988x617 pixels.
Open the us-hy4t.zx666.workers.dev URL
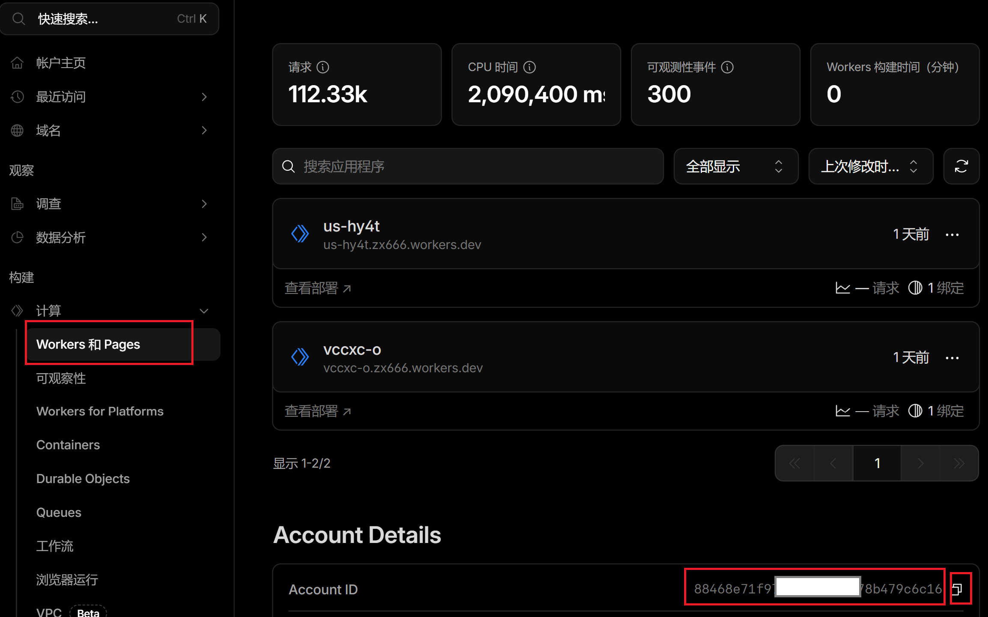pyautogui.click(x=402, y=245)
